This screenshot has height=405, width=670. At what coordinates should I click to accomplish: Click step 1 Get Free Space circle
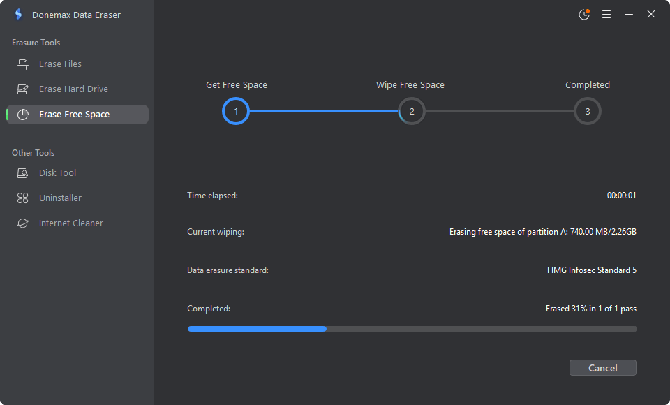click(236, 111)
